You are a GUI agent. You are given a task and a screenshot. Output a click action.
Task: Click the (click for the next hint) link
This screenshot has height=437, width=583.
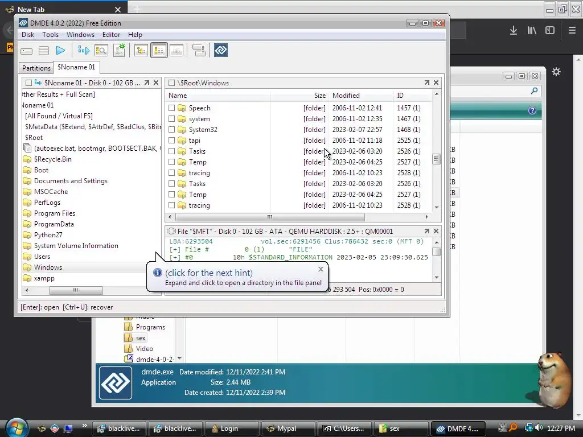tap(209, 273)
